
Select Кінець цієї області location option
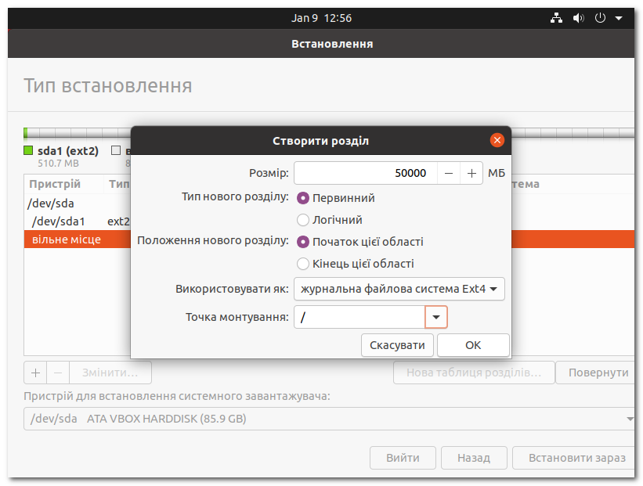pyautogui.click(x=303, y=264)
